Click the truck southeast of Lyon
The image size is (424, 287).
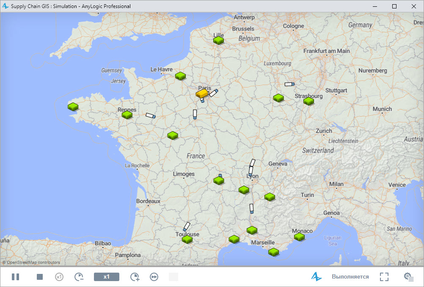(251, 209)
